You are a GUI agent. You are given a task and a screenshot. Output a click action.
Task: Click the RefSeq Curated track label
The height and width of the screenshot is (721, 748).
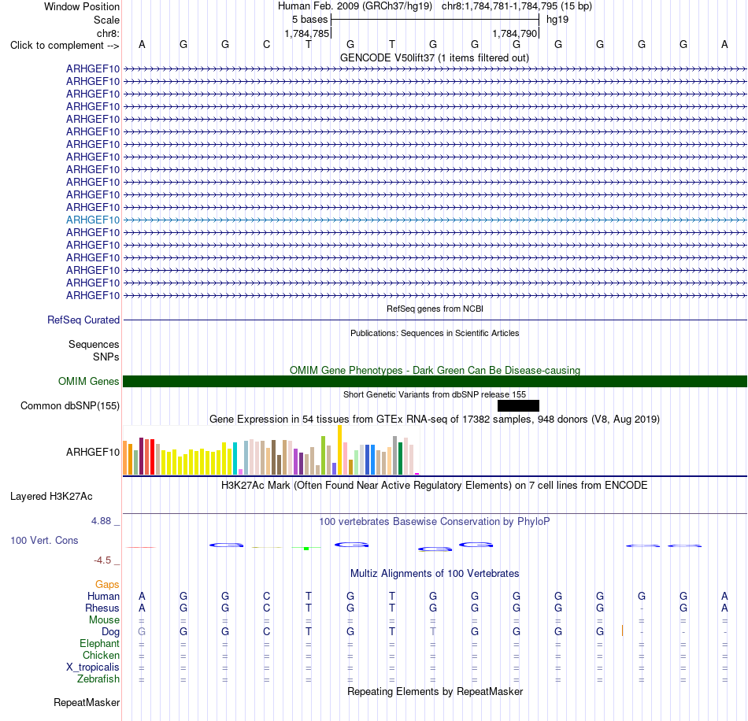point(83,320)
